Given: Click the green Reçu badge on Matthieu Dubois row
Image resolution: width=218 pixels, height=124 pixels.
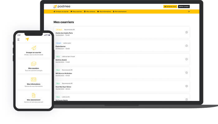Looking at the screenshot, I should 58,57.
